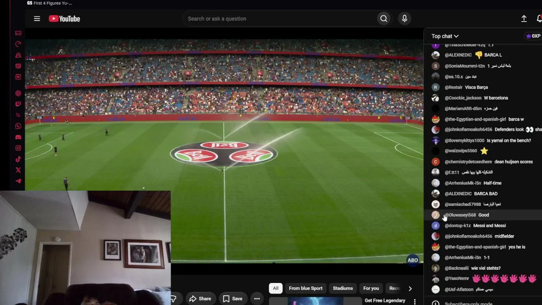Open WhatsApp from the browser sidebar
The image size is (542, 305).
(x=18, y=126)
